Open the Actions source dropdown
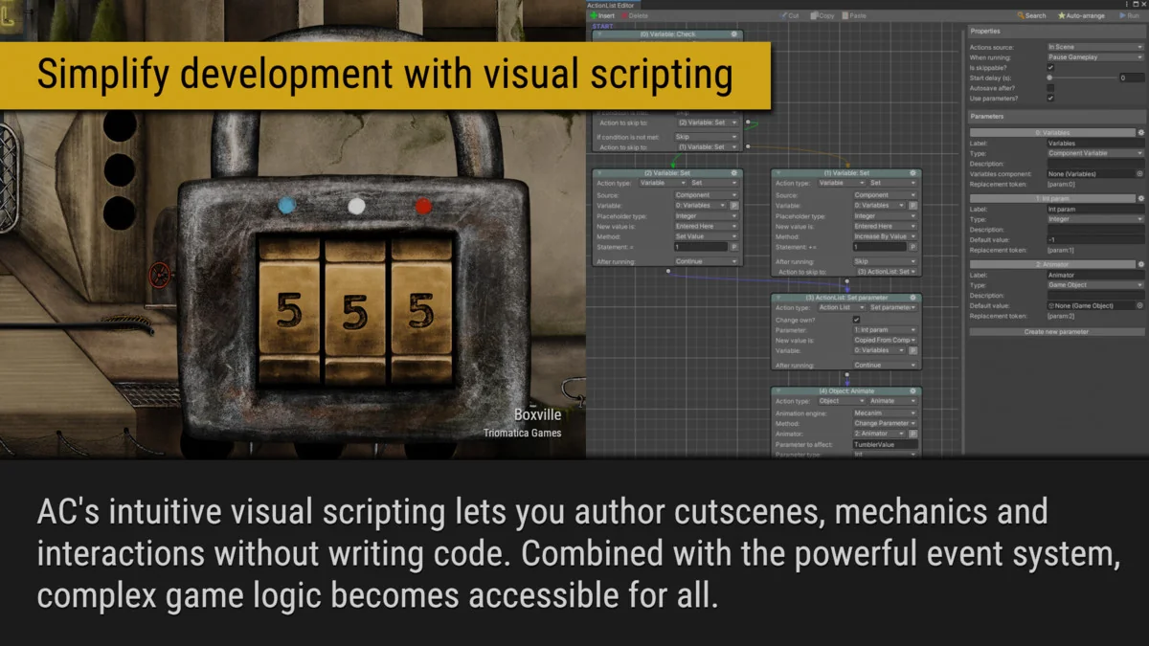This screenshot has height=646, width=1149. tap(1094, 47)
